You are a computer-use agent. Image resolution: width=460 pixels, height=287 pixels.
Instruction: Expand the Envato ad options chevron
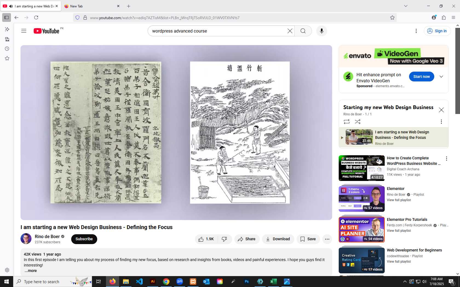[441, 77]
